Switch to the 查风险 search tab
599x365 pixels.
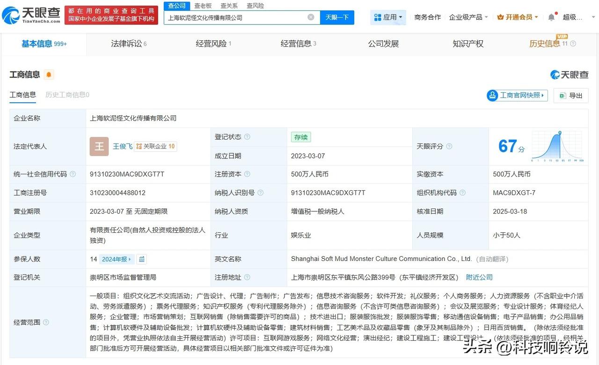point(256,6)
